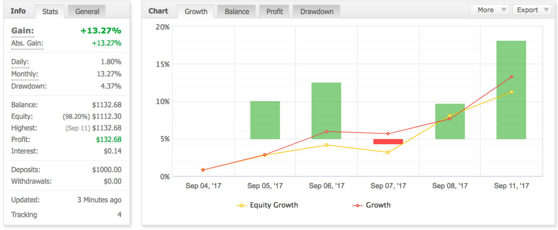This screenshot has width=558, height=230.
Task: Switch to the Balance chart tab
Action: click(237, 12)
